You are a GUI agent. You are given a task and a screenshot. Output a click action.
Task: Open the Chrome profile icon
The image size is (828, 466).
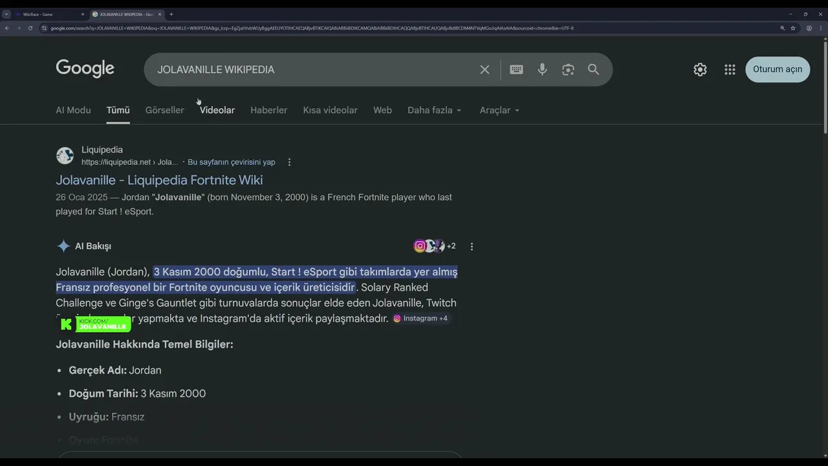809,28
